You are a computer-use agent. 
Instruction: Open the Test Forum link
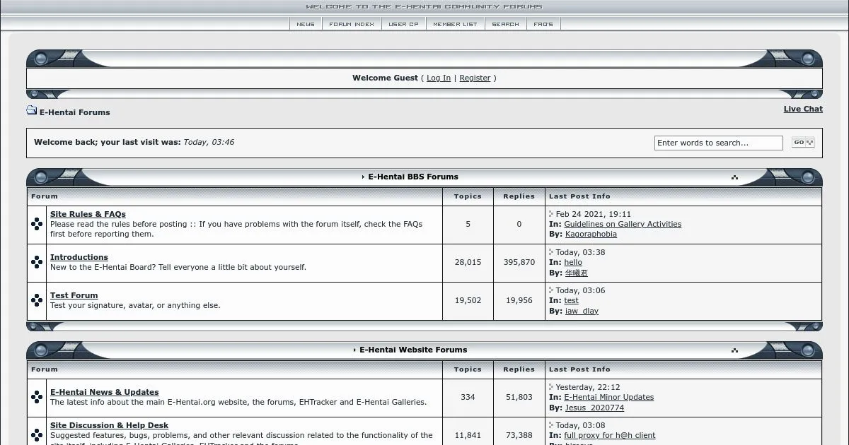click(x=74, y=295)
